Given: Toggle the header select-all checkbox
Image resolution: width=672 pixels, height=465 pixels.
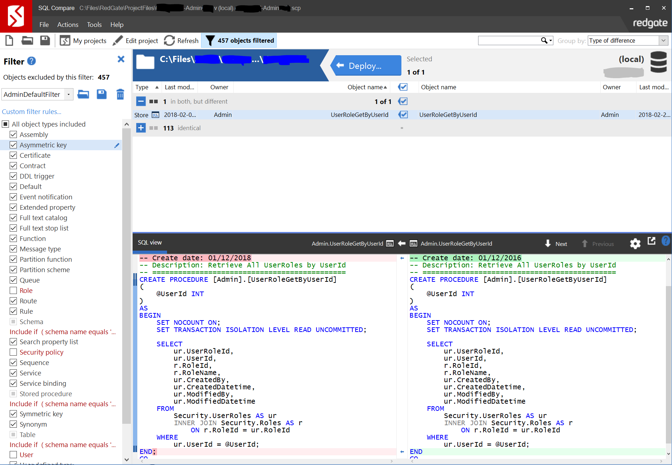Looking at the screenshot, I should click(x=403, y=87).
